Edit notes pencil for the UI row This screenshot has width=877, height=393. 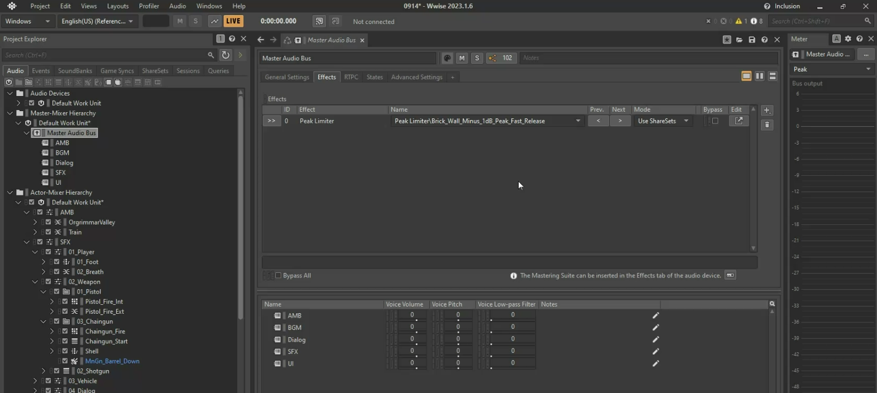pyautogui.click(x=656, y=363)
